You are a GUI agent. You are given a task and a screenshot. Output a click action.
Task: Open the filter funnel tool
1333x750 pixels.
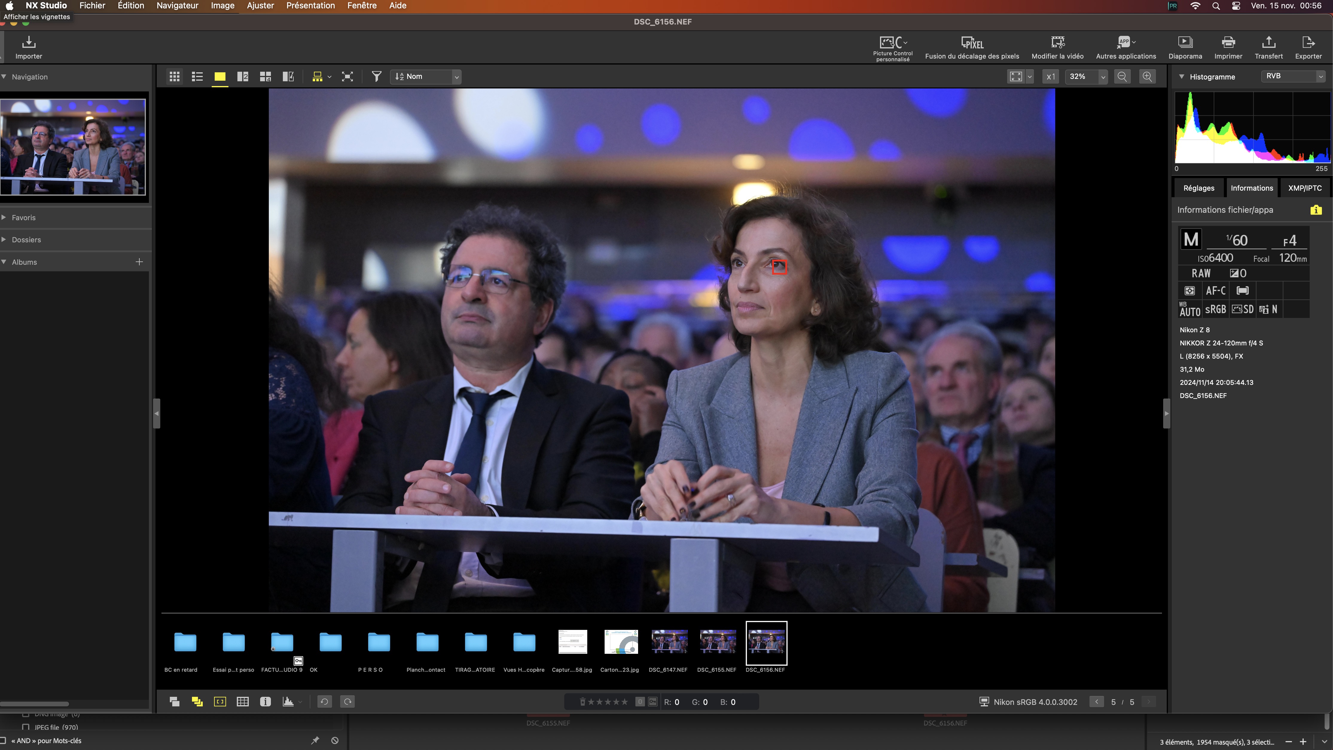(x=376, y=76)
